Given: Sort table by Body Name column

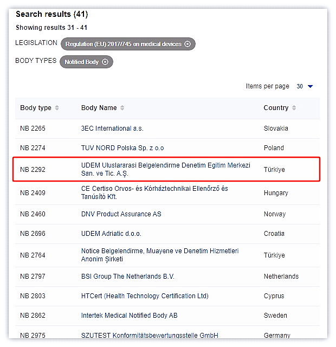Looking at the screenshot, I should (122, 108).
